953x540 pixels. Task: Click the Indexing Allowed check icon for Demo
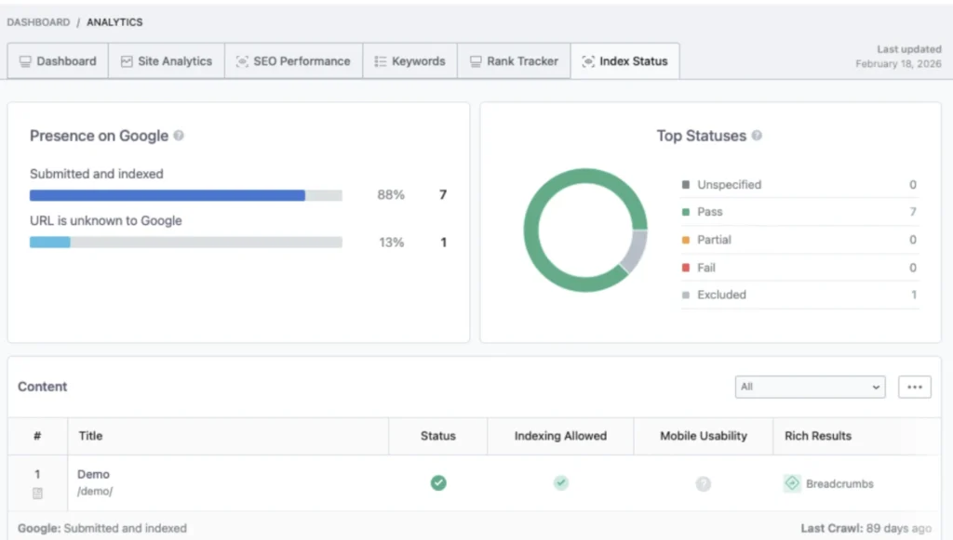tap(560, 482)
